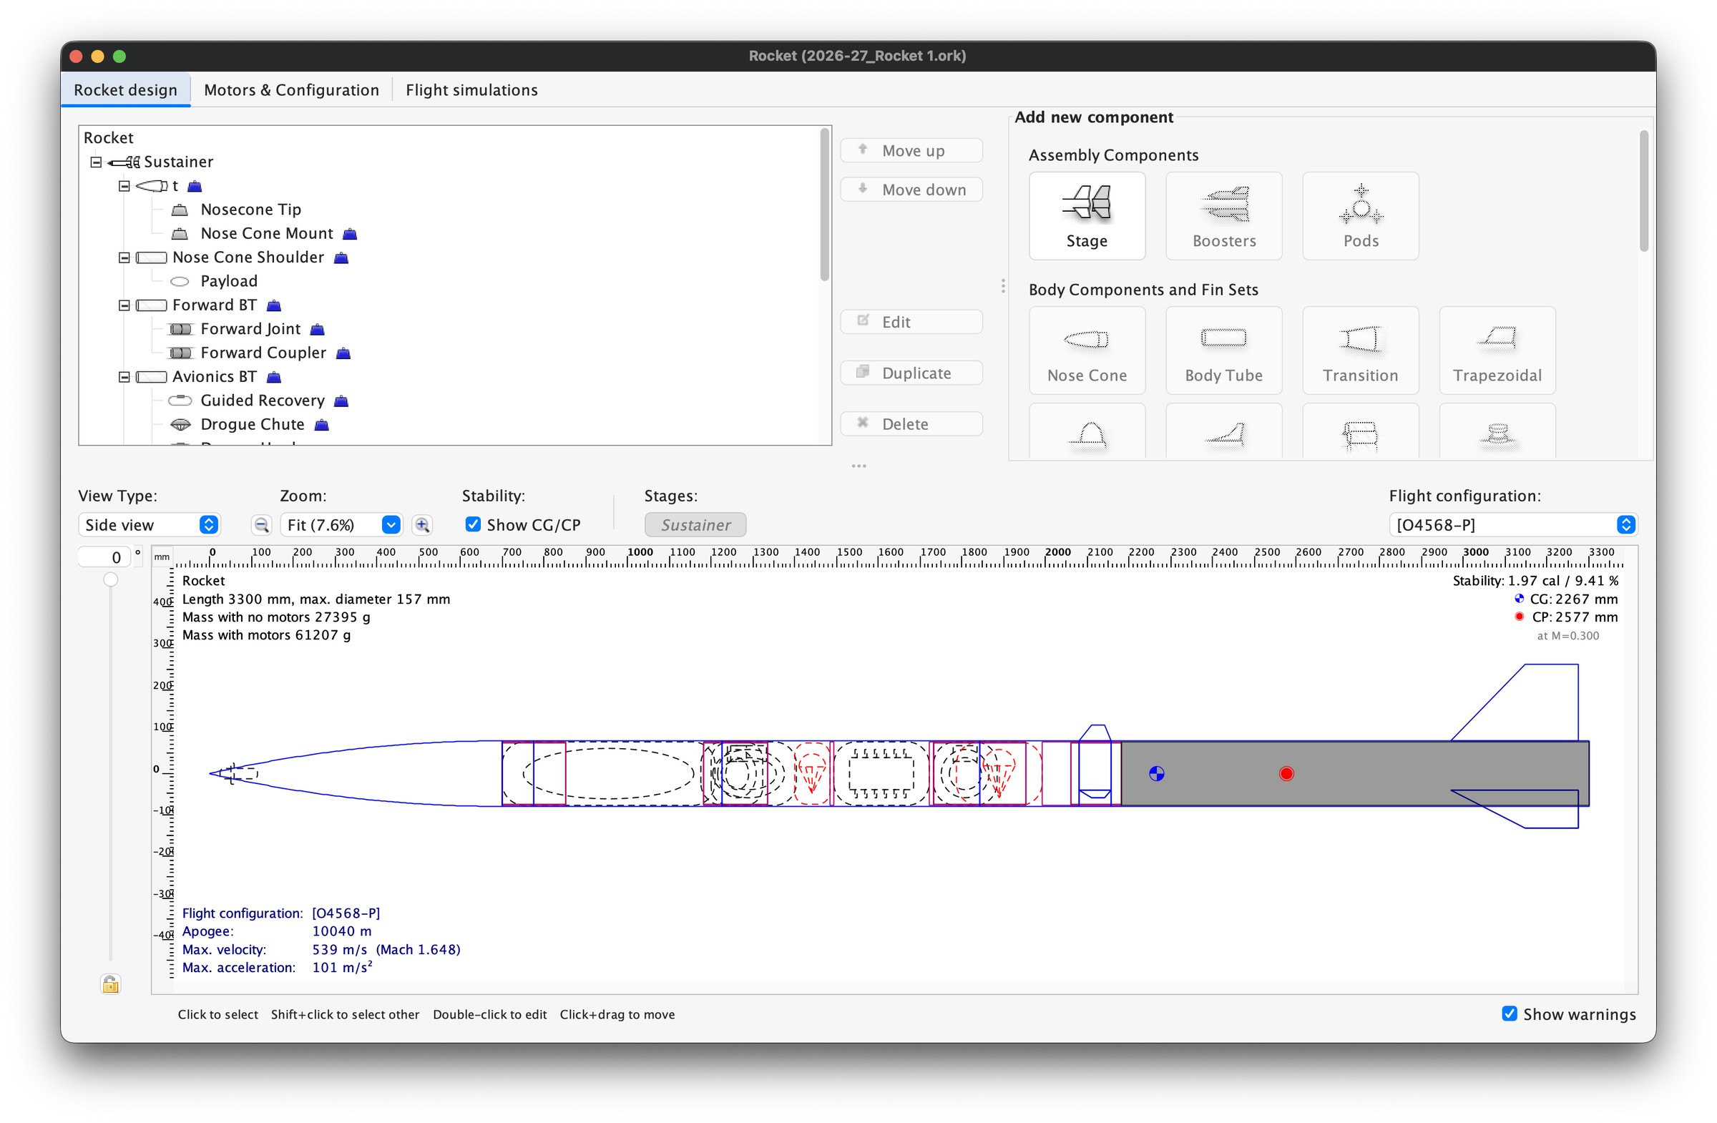Click the Payload mass component icon
The width and height of the screenshot is (1717, 1123).
(180, 281)
